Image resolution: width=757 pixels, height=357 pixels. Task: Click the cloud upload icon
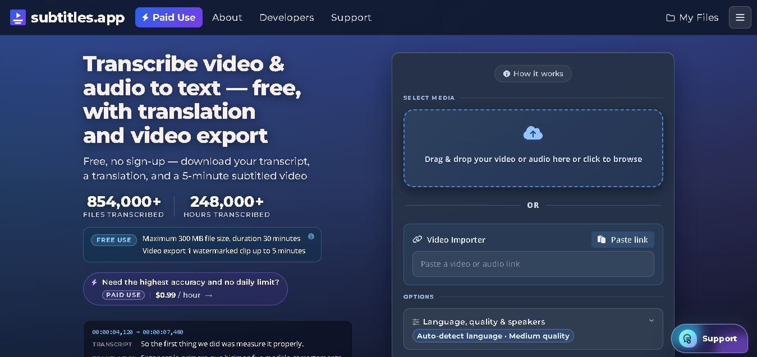[x=533, y=133]
